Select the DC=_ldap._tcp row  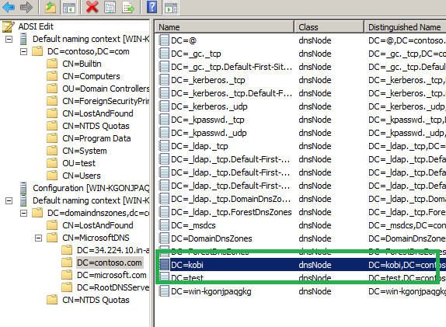click(x=302, y=146)
